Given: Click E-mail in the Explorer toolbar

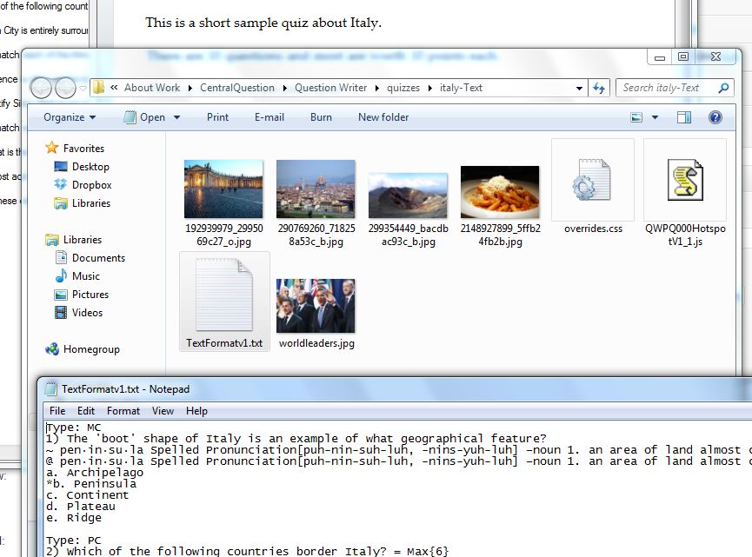Looking at the screenshot, I should (x=269, y=117).
